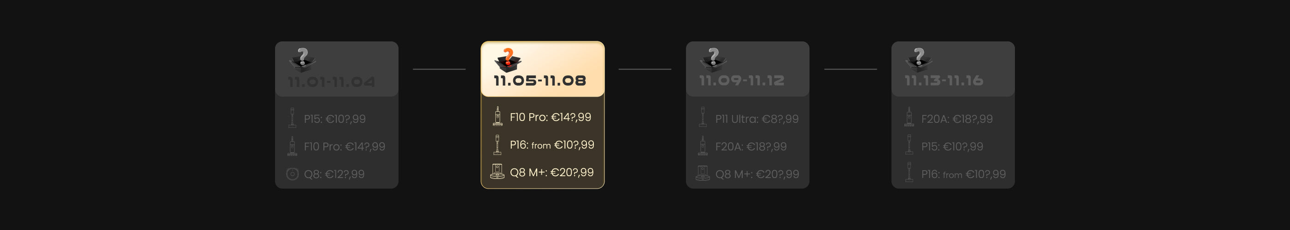Click the mystery box icon above 11.09-11.12

[x=713, y=60]
